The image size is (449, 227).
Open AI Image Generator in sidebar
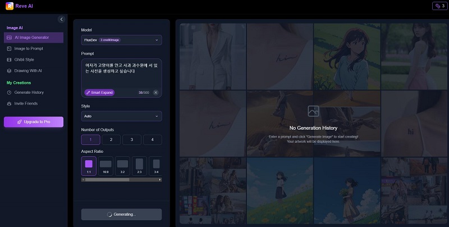[x=34, y=38]
